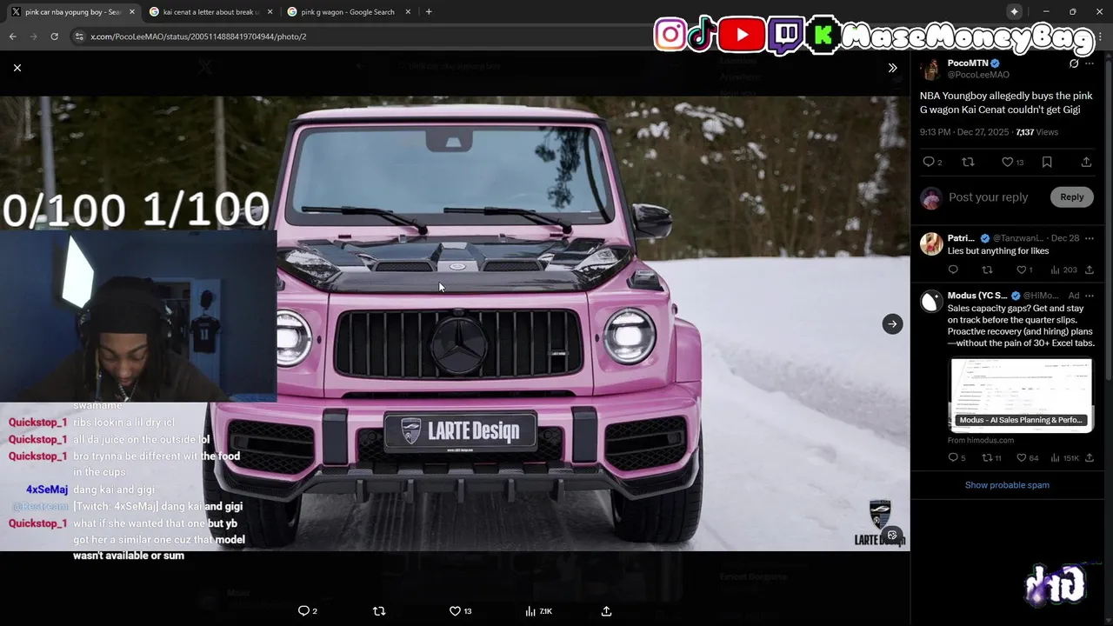Image resolution: width=1113 pixels, height=626 pixels.
Task: Repost PocoMTN's post in sidebar
Action: 968,162
